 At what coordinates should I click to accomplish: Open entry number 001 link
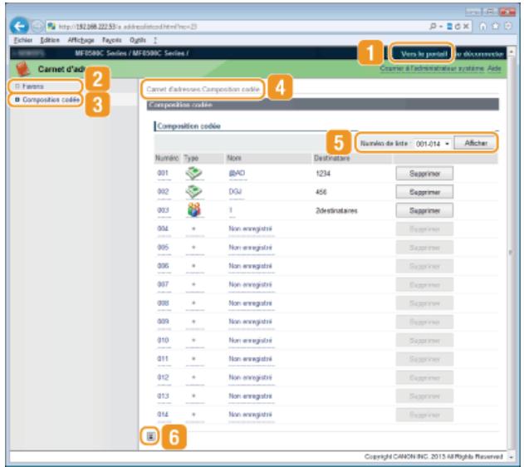163,173
